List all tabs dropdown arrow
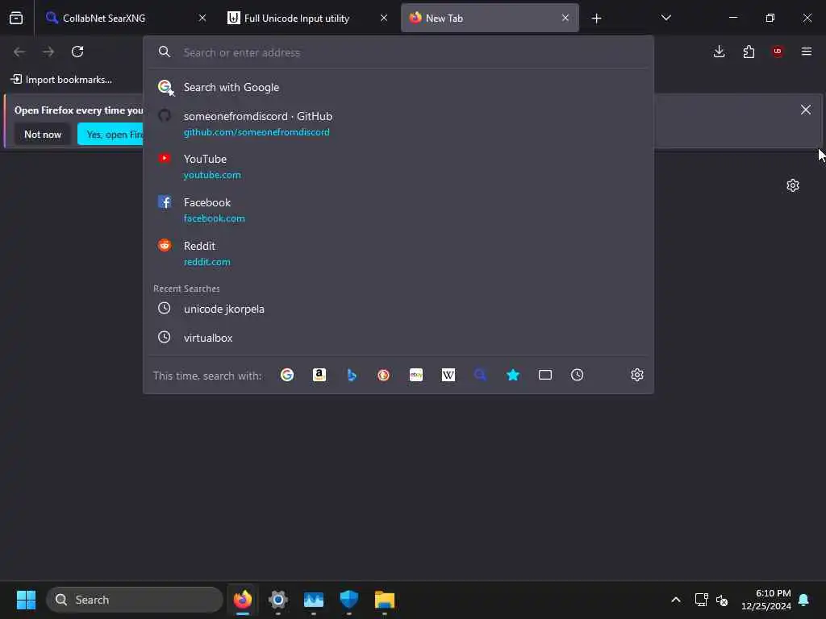The height and width of the screenshot is (619, 826). [x=665, y=18]
